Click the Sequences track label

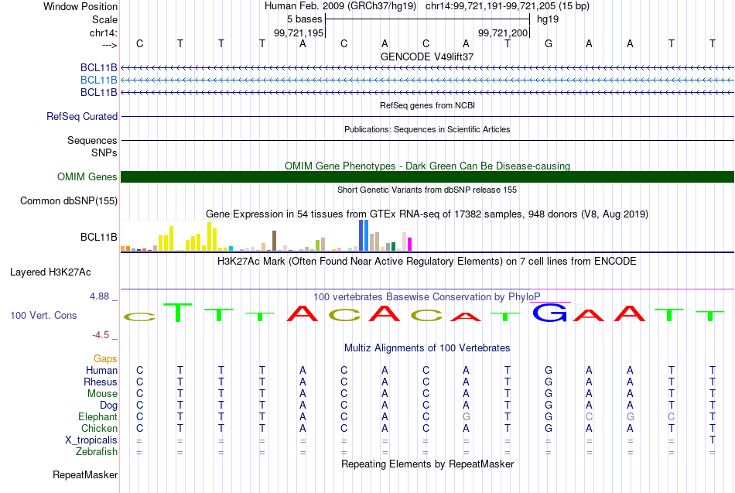tap(92, 140)
